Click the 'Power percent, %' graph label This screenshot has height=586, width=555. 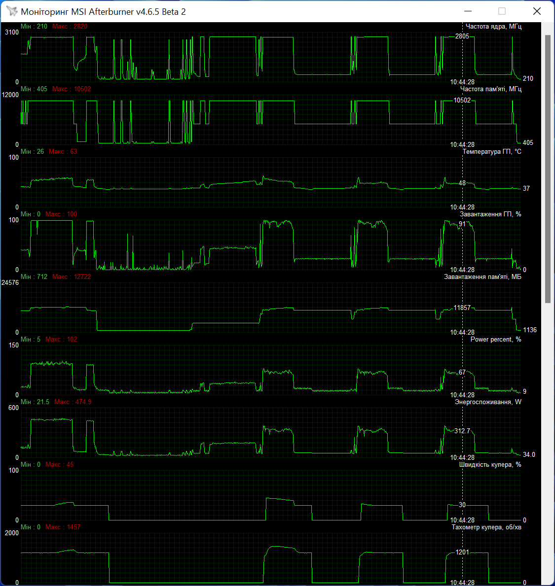coord(495,340)
